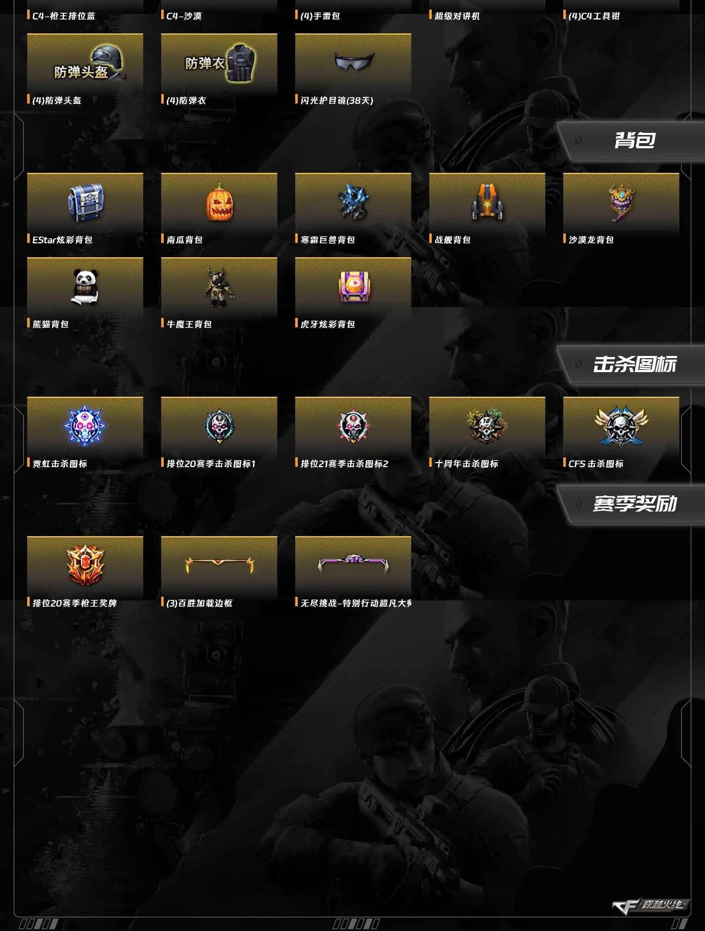Choose the EStar colorful backpack icon

(x=85, y=203)
